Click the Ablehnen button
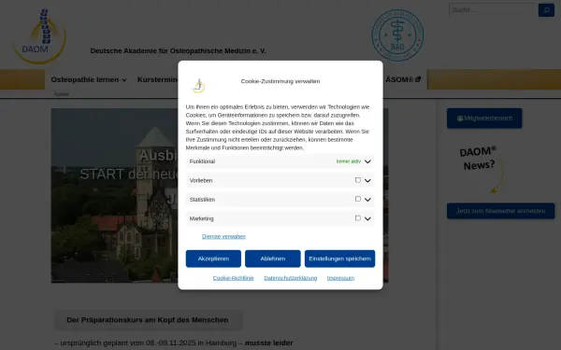 click(x=273, y=259)
